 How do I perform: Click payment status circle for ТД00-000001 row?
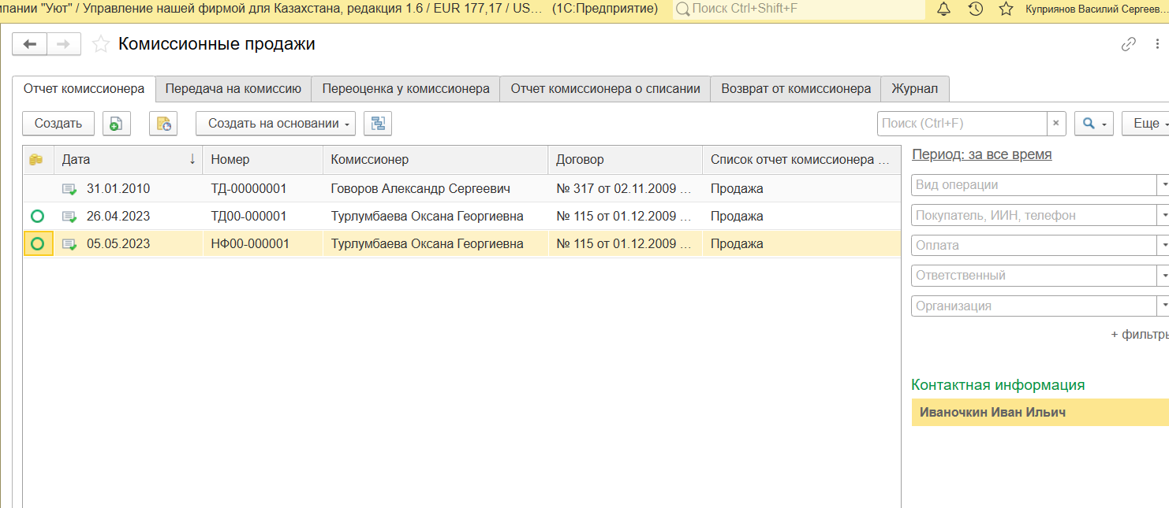[37, 216]
